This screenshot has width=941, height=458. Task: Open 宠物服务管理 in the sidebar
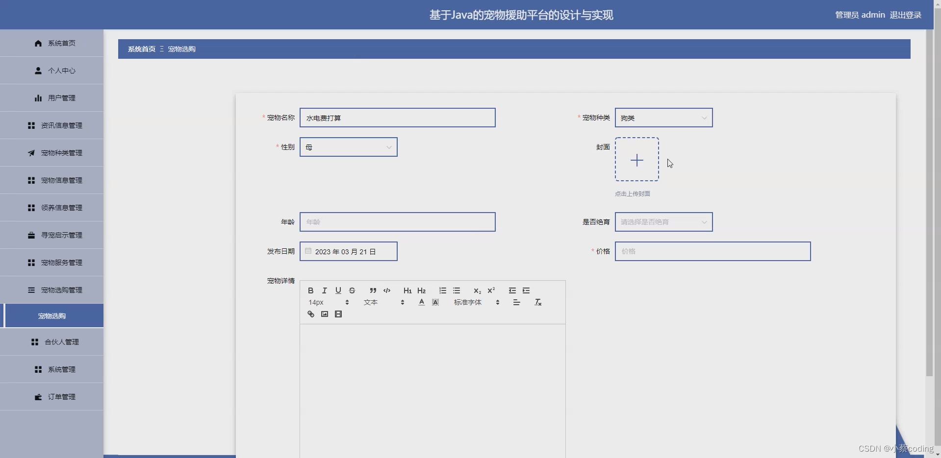point(51,263)
